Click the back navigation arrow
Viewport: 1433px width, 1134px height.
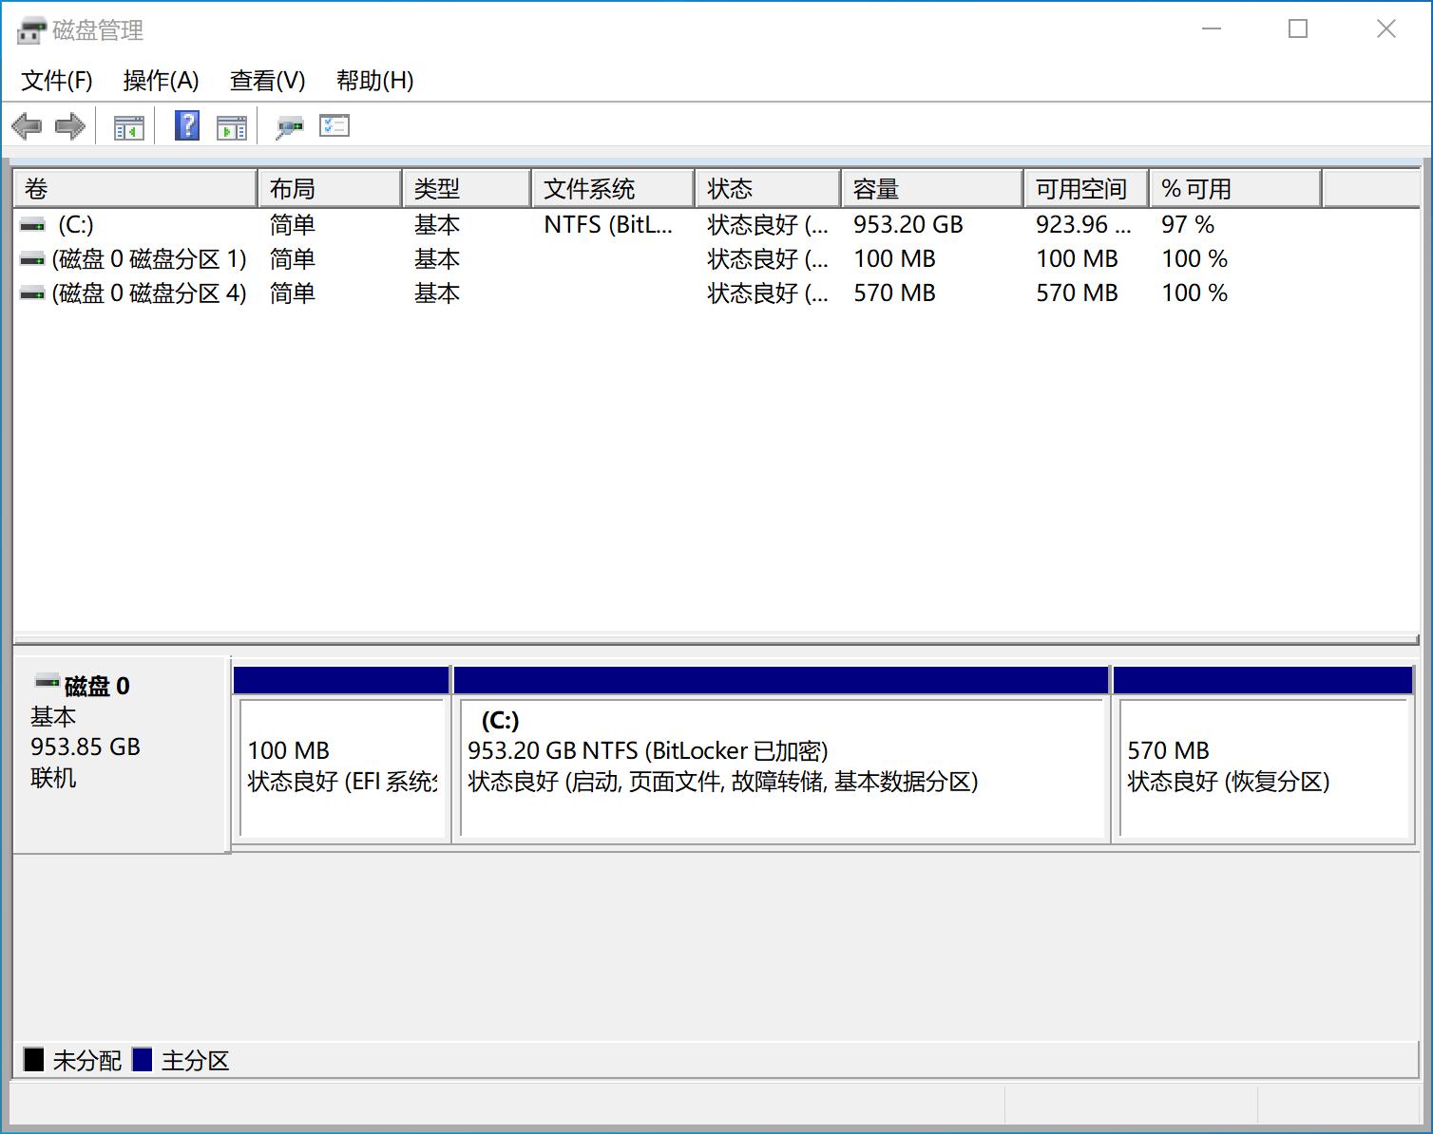(28, 125)
